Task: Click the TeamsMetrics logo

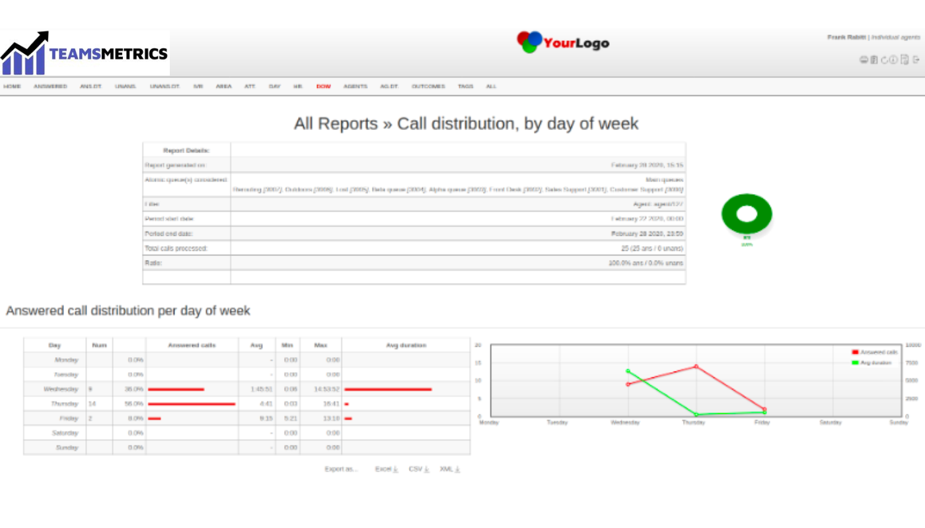Action: (x=85, y=53)
